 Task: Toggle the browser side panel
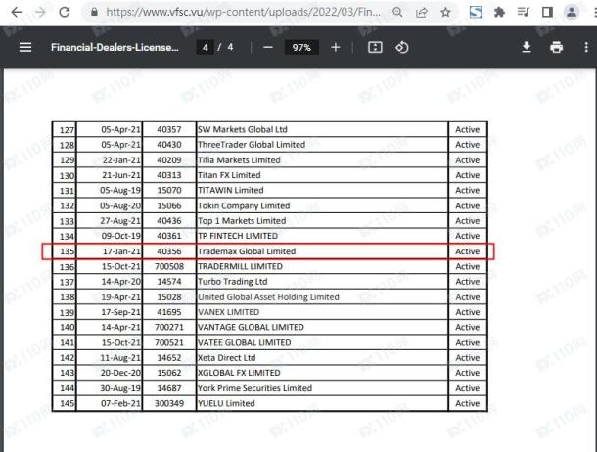[x=547, y=12]
